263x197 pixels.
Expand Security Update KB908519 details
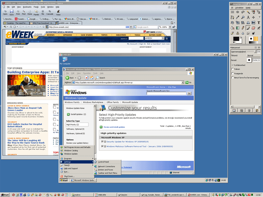click(x=105, y=142)
